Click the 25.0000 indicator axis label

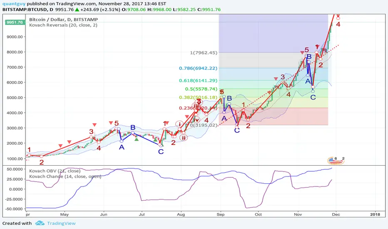15,179
